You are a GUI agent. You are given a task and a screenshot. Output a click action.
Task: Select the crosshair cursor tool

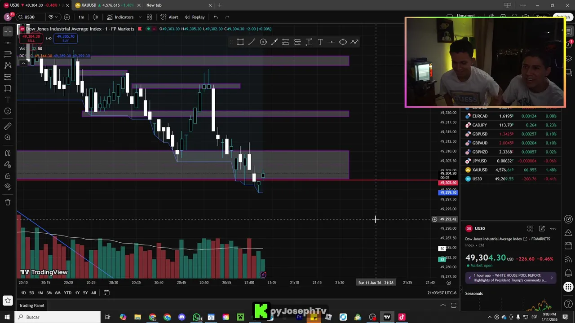tap(8, 31)
